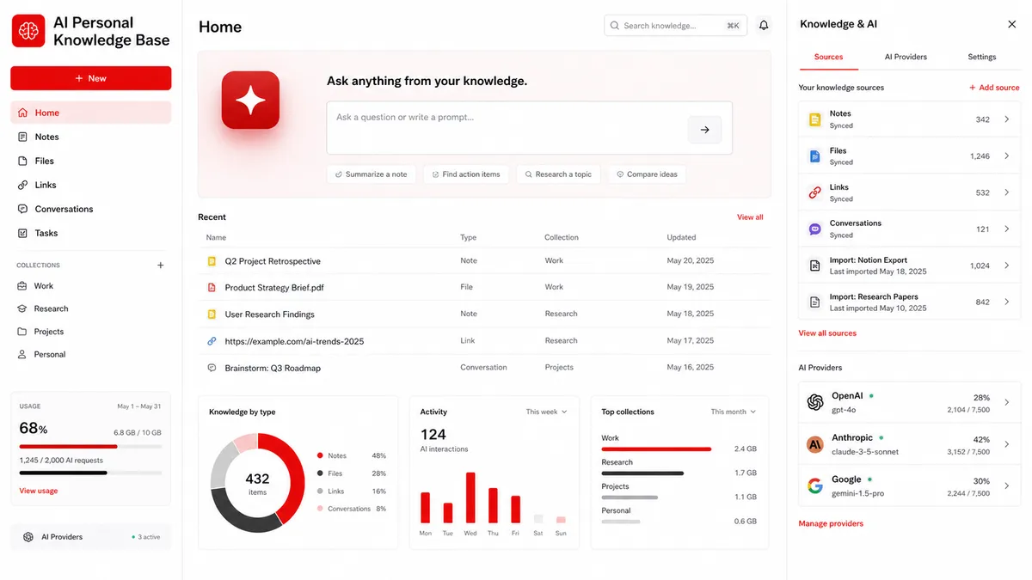Image resolution: width=1032 pixels, height=580 pixels.
Task: Click Research a topic suggestion
Action: pyautogui.click(x=559, y=174)
